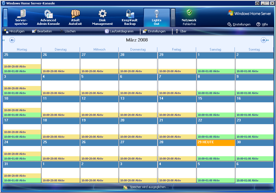Click 10:00-01:00 Aktiv entry on day 22

(x=216, y=137)
